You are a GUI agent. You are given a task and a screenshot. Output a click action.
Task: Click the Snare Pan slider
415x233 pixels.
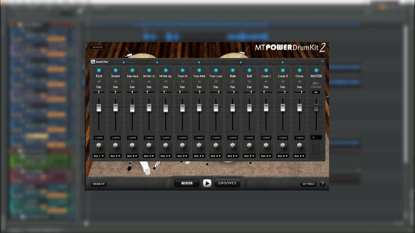pyautogui.click(x=115, y=92)
